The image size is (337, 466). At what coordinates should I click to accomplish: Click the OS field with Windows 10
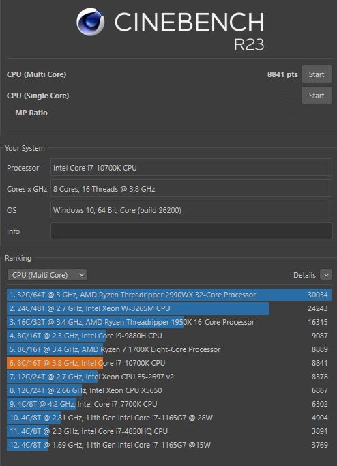pyautogui.click(x=192, y=210)
